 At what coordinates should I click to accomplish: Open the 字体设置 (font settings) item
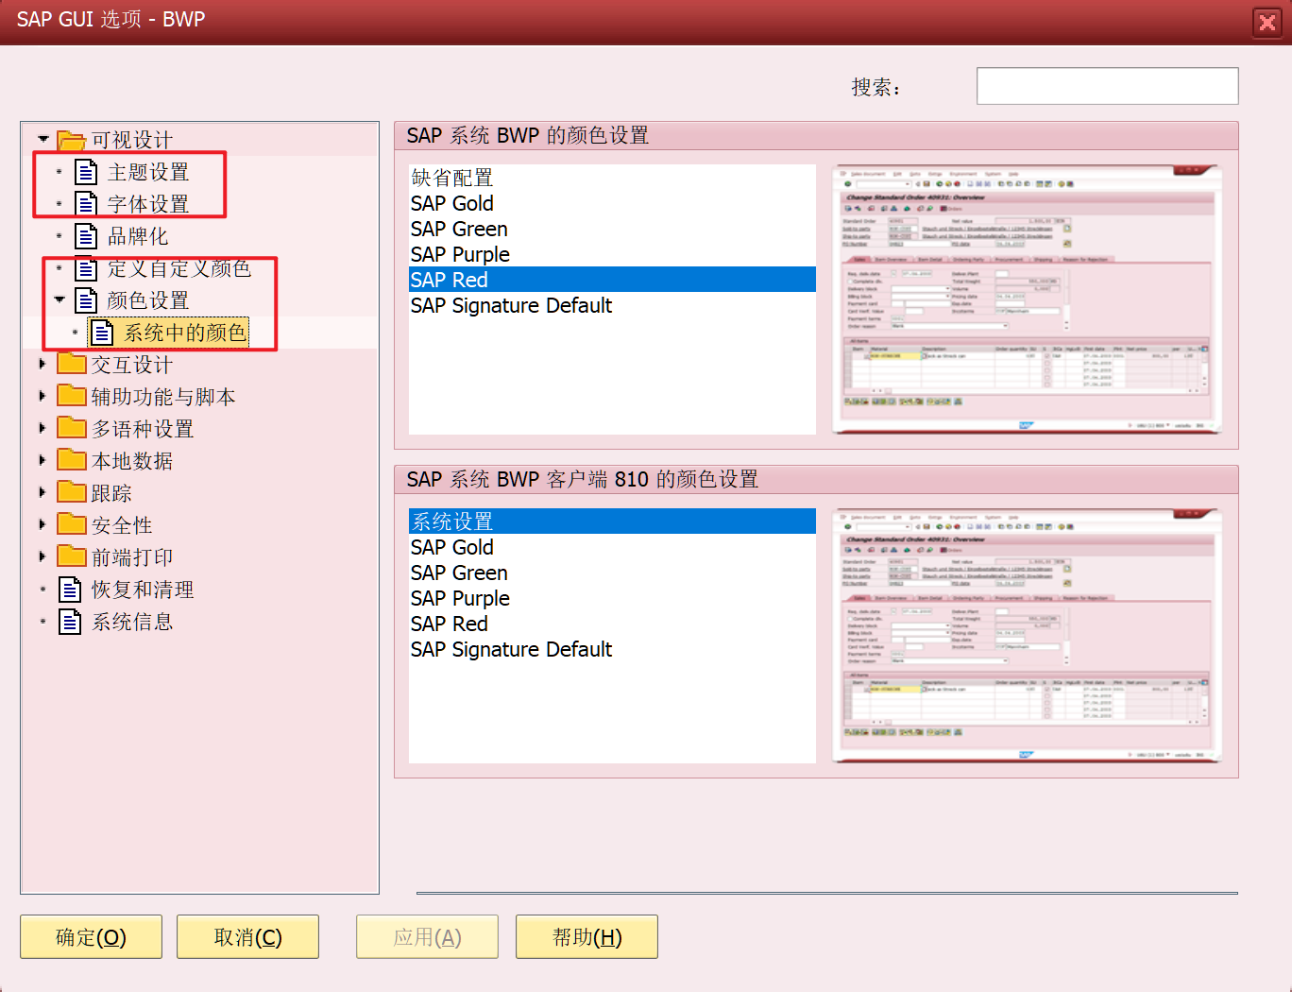(x=147, y=204)
